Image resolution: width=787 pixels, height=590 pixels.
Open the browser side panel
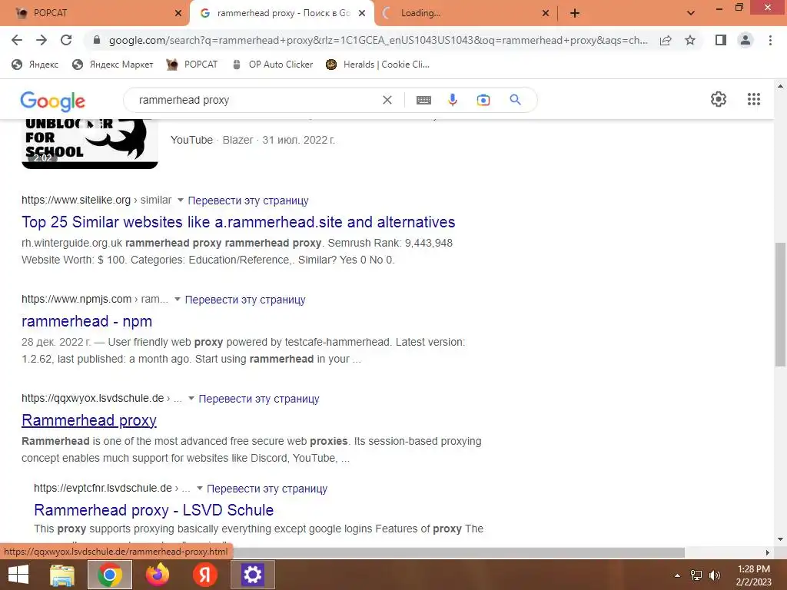(721, 40)
